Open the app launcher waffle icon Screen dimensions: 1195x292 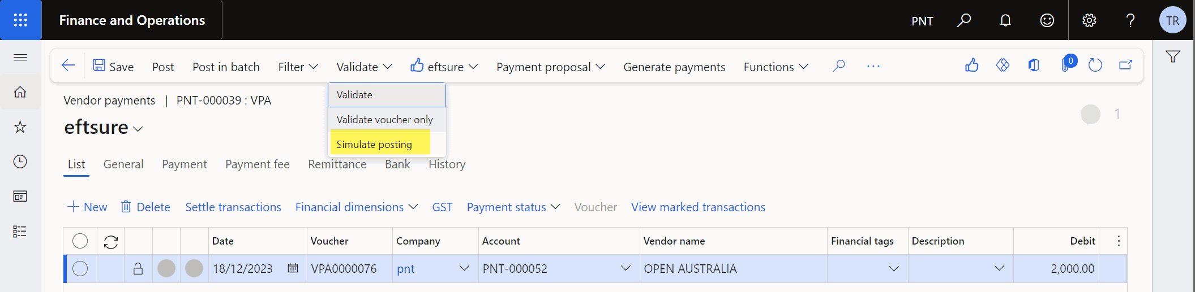pos(20,20)
